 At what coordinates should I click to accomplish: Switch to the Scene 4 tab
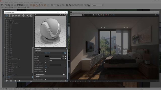[7, 8]
